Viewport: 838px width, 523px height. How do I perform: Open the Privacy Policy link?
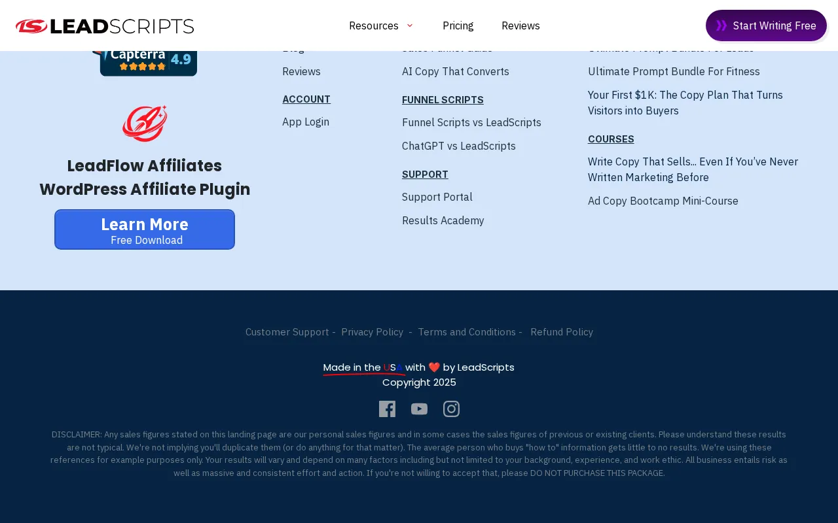coord(372,331)
